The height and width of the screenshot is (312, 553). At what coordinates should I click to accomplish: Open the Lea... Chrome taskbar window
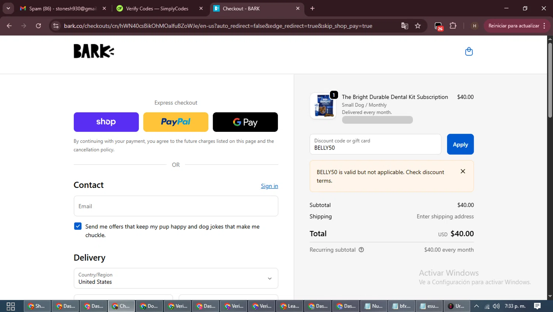point(289,306)
